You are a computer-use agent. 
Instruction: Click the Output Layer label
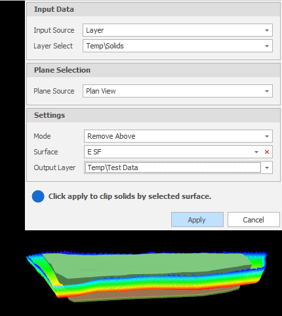[54, 167]
